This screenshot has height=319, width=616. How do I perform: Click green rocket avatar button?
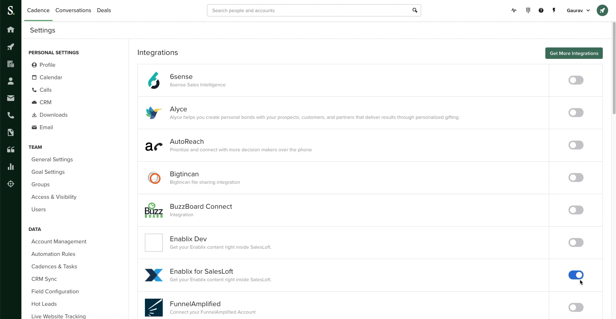[602, 10]
